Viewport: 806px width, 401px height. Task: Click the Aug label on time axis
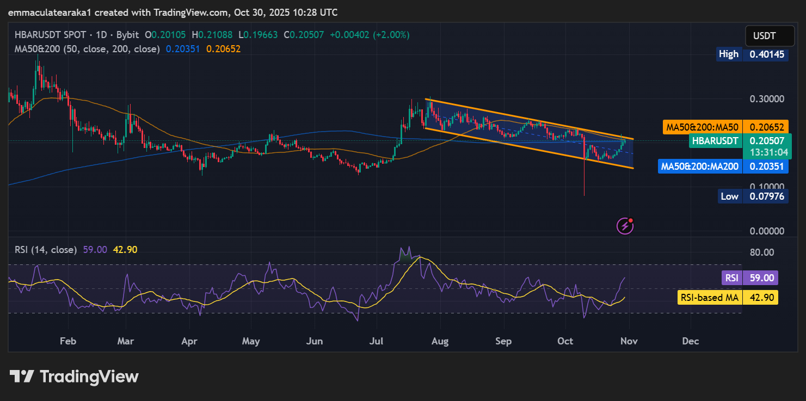tap(440, 342)
